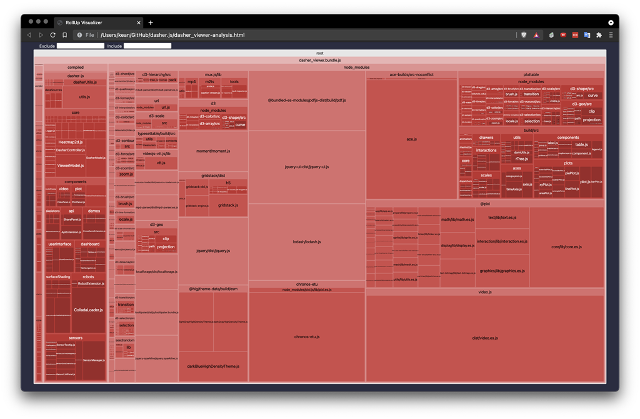Click the Exclude filter input field

pos(81,46)
